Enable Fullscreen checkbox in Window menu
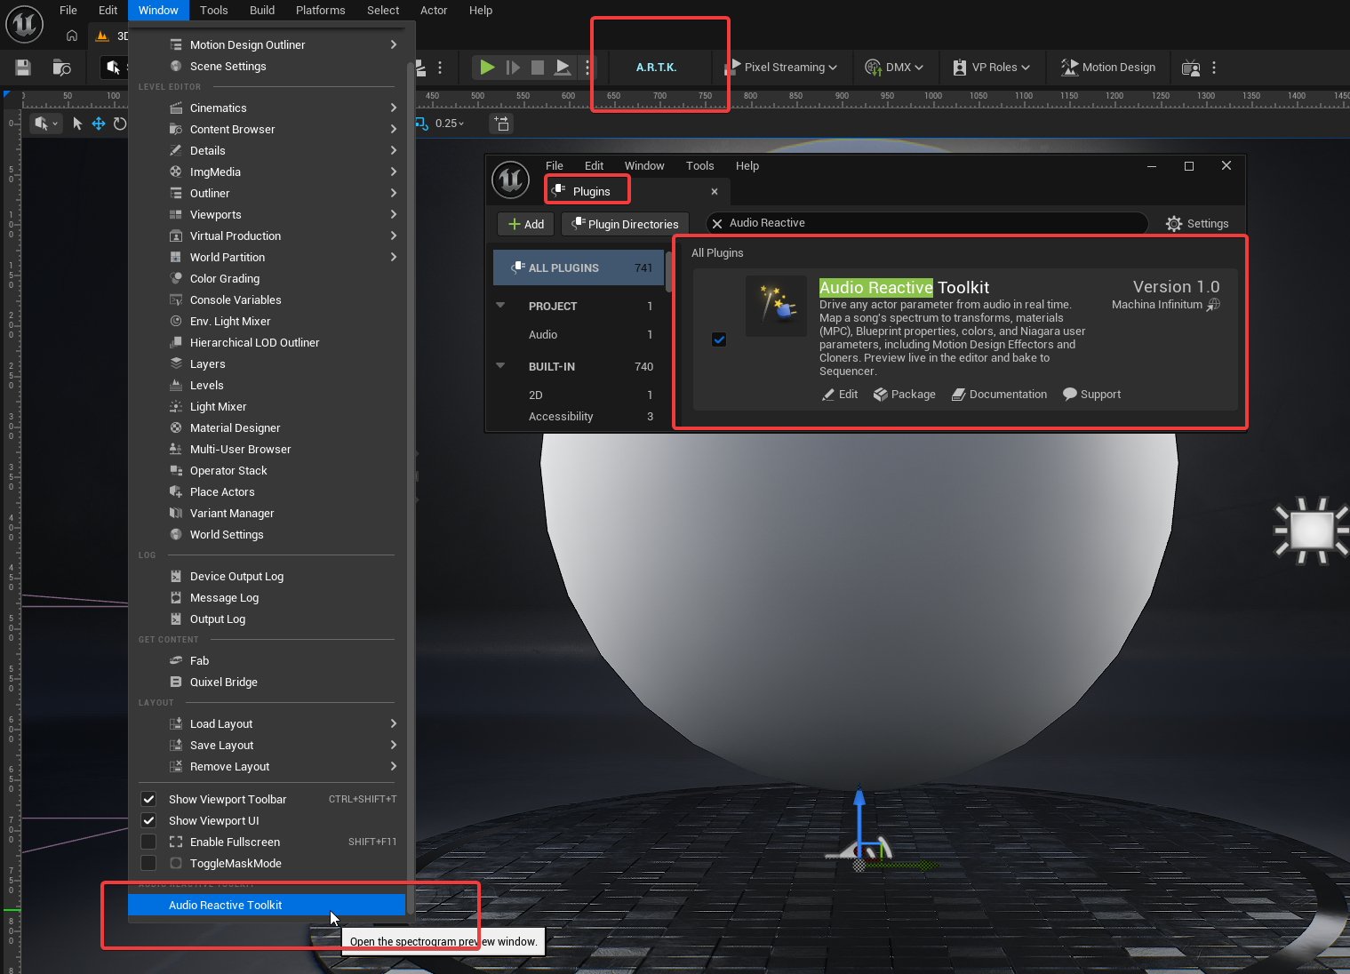This screenshot has width=1350, height=974. point(149,842)
